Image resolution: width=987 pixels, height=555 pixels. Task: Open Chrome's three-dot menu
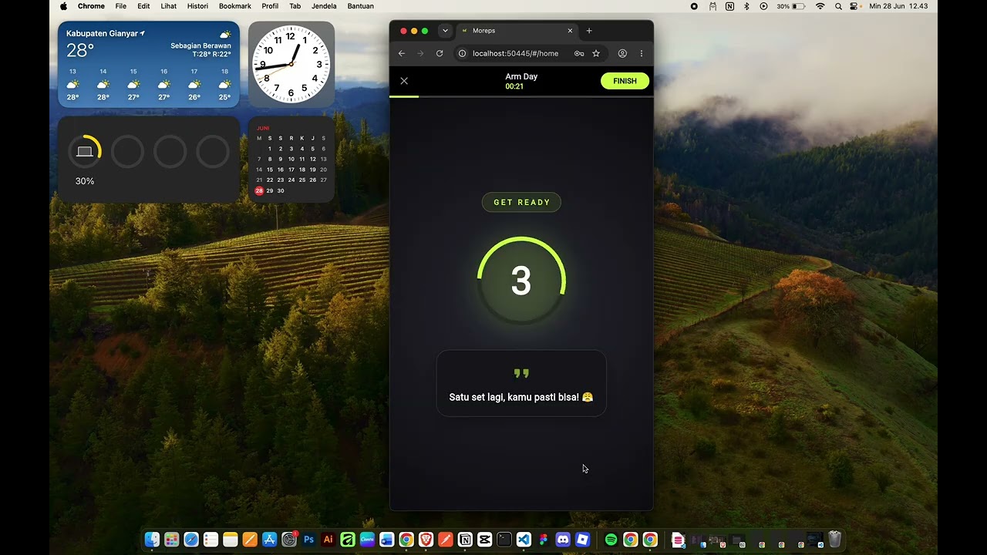coord(642,53)
